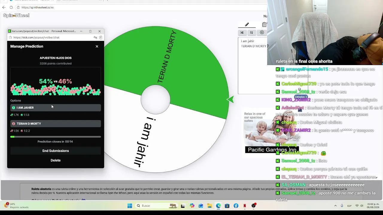
Task: Open volume control in system tray
Action: (x=362, y=206)
